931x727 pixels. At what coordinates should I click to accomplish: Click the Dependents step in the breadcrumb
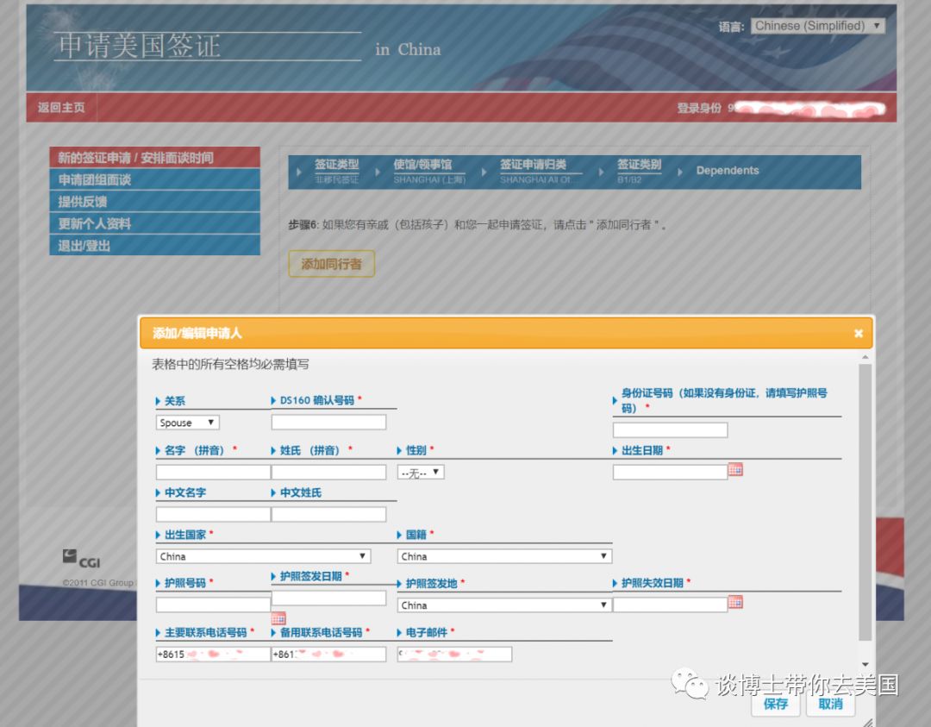tap(728, 171)
